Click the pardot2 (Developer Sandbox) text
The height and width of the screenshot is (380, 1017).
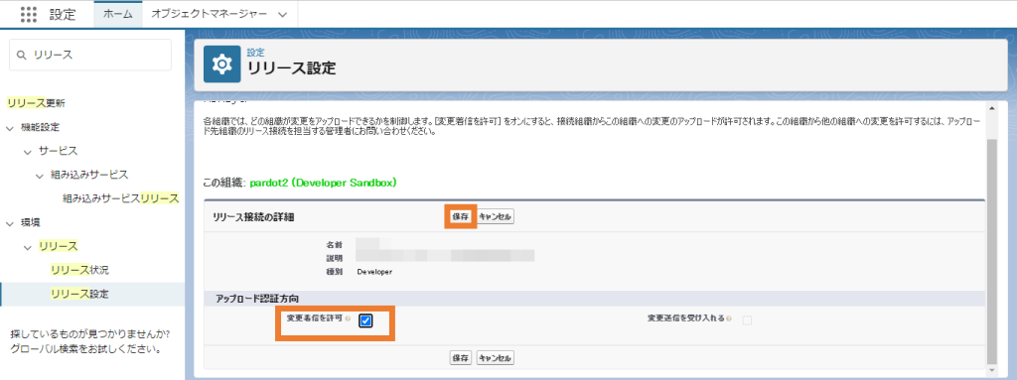tap(323, 183)
